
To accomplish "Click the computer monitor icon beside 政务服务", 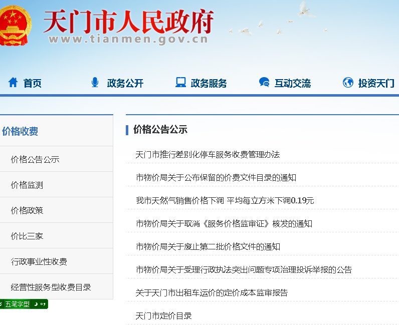I will pos(180,83).
